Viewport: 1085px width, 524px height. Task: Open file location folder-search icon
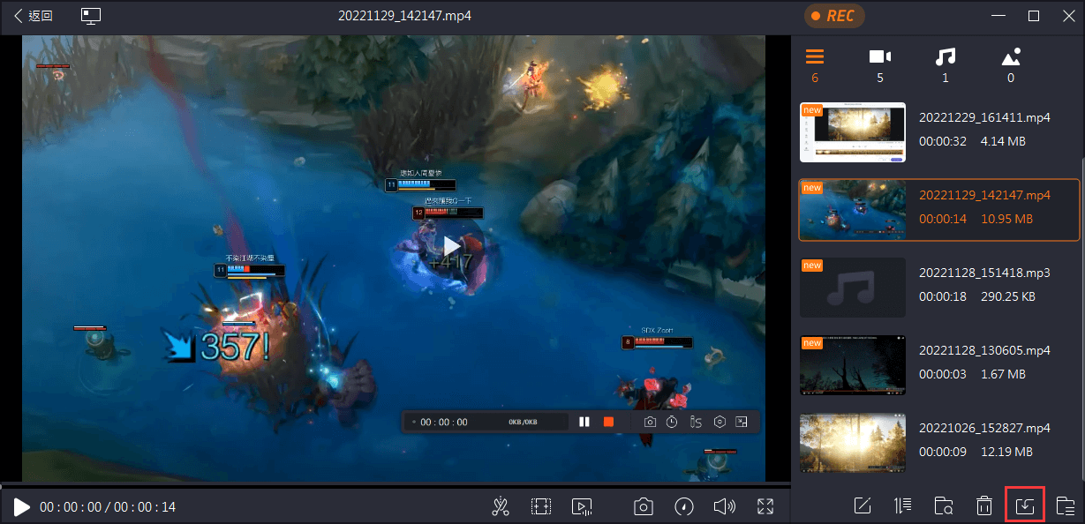tap(944, 506)
